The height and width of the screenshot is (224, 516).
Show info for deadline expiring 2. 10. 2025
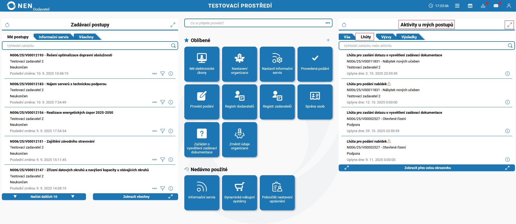tap(507, 74)
